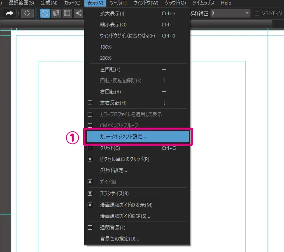This screenshot has width=284, height=252.
Task: Open the ツール(T) menu
Action: click(118, 3)
